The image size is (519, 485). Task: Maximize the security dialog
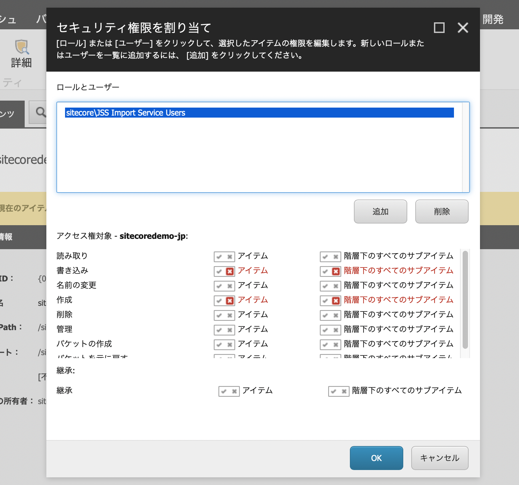439,28
